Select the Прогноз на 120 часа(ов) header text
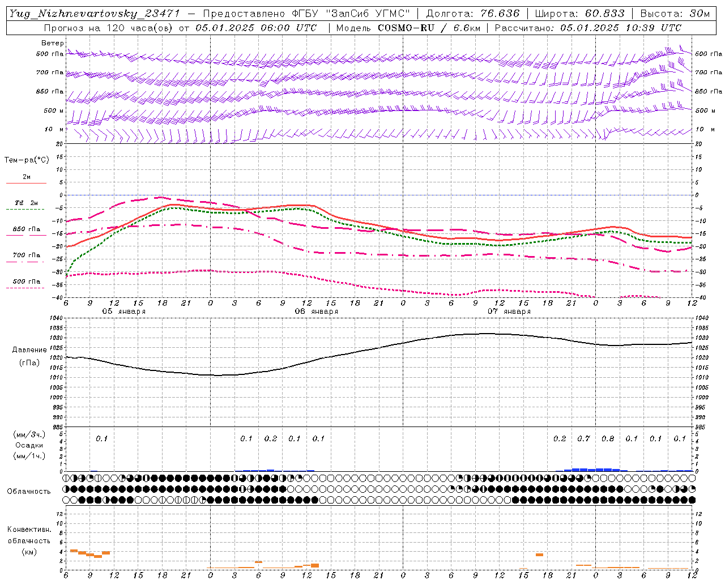 (109, 28)
